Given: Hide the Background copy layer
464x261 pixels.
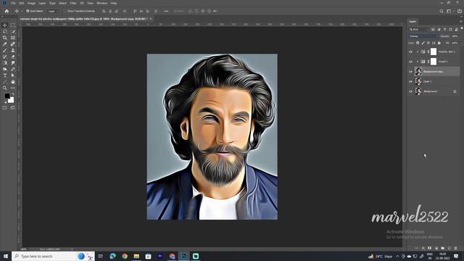Looking at the screenshot, I should tap(410, 72).
